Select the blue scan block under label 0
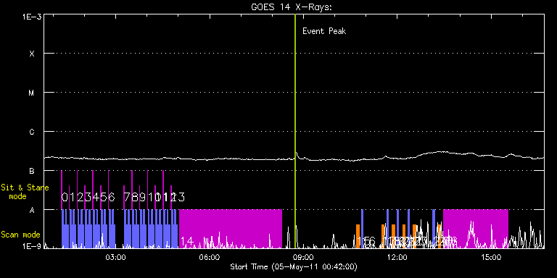The width and height of the screenshot is (557, 278). (65, 229)
